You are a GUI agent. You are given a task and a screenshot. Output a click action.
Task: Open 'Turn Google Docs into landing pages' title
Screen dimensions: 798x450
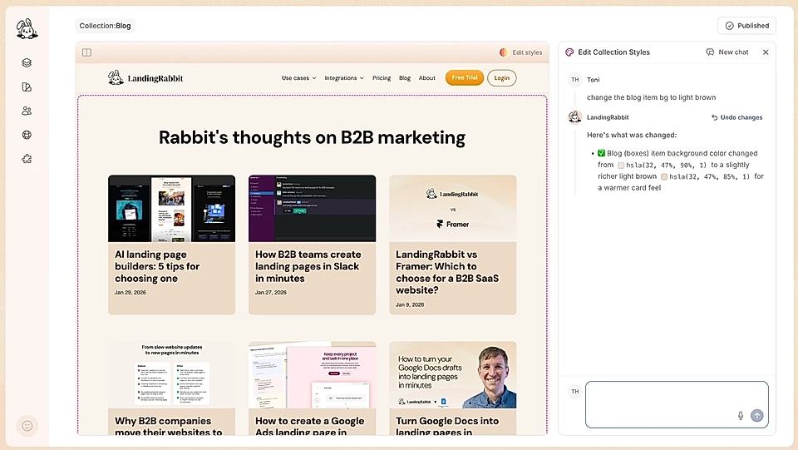[x=447, y=426]
